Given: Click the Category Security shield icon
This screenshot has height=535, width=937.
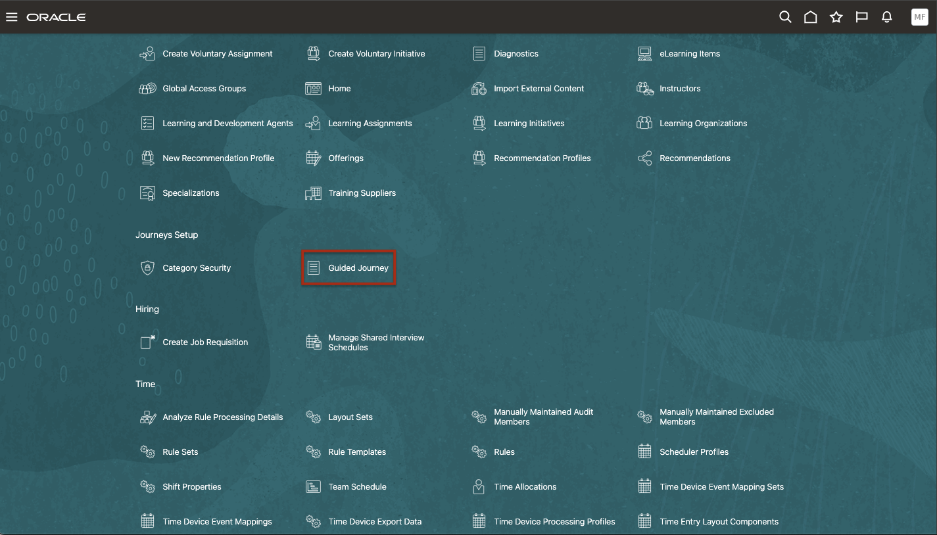Looking at the screenshot, I should pyautogui.click(x=147, y=268).
